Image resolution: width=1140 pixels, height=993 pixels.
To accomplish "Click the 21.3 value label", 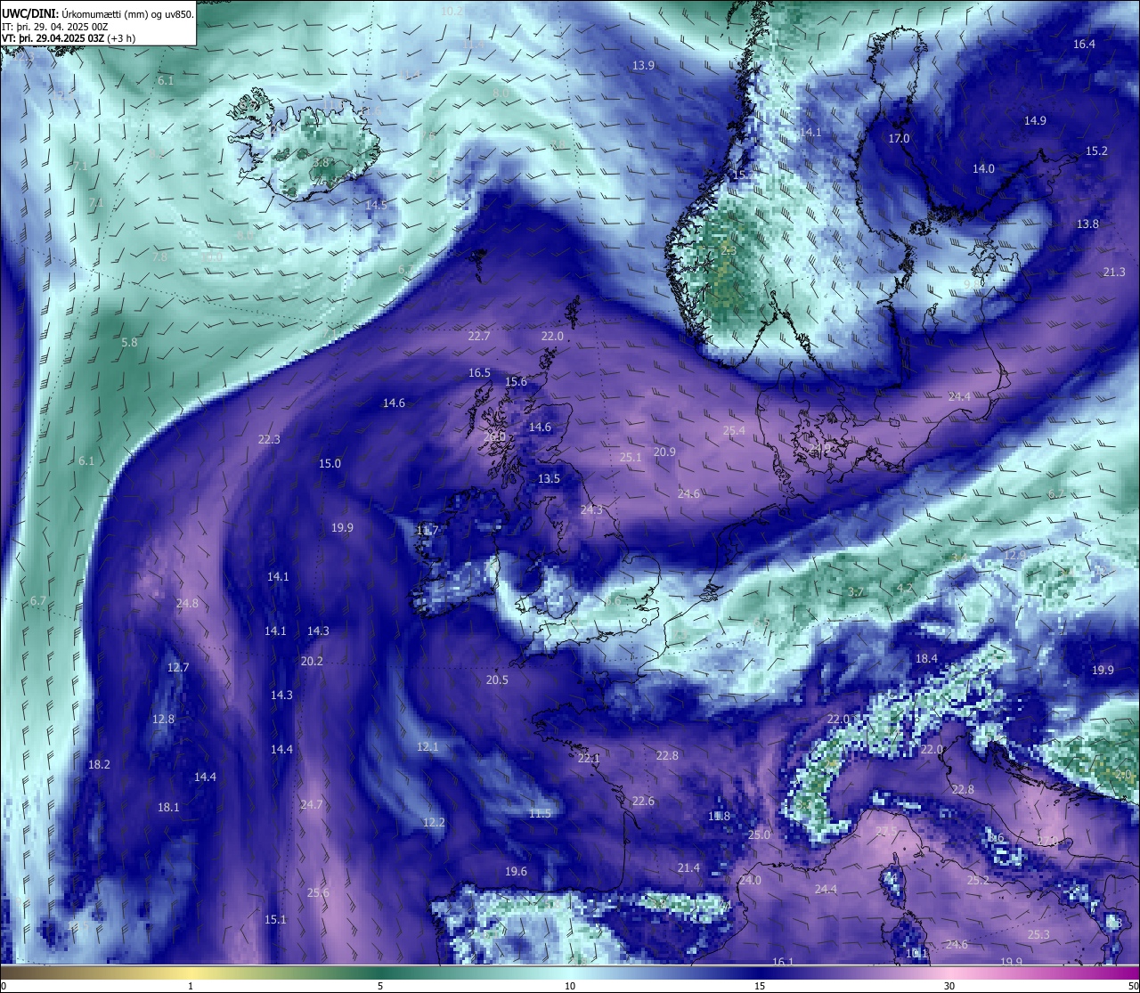I will coord(1114,272).
